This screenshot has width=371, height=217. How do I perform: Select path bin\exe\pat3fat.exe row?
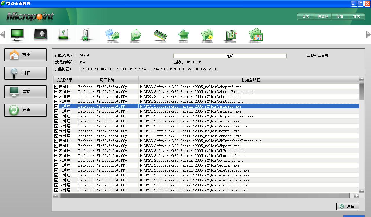tap(206, 185)
